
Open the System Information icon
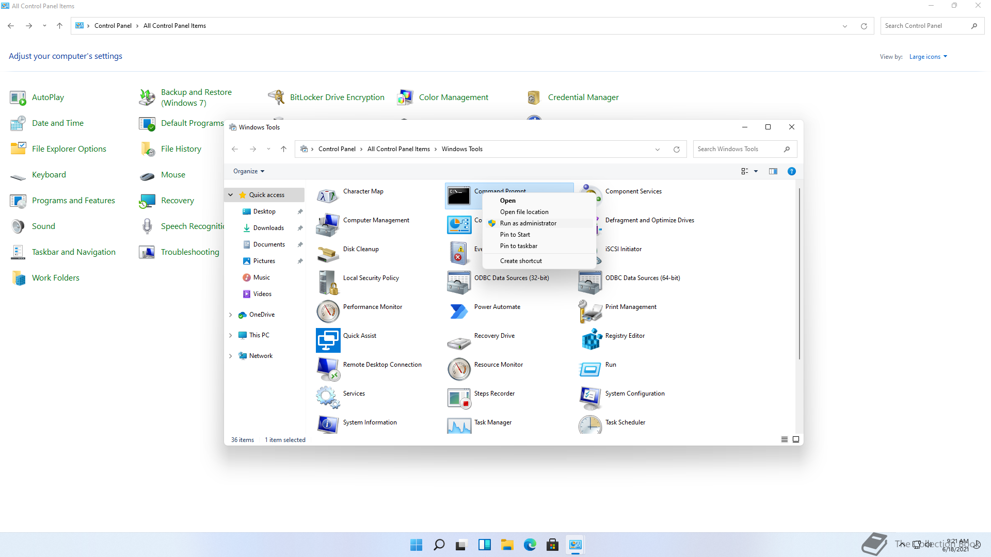pyautogui.click(x=328, y=425)
